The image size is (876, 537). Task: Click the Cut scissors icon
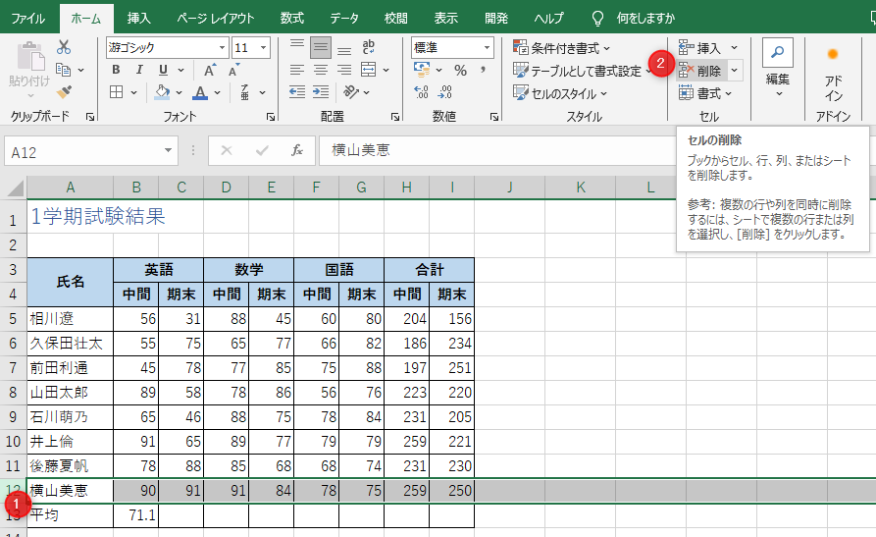click(x=65, y=47)
